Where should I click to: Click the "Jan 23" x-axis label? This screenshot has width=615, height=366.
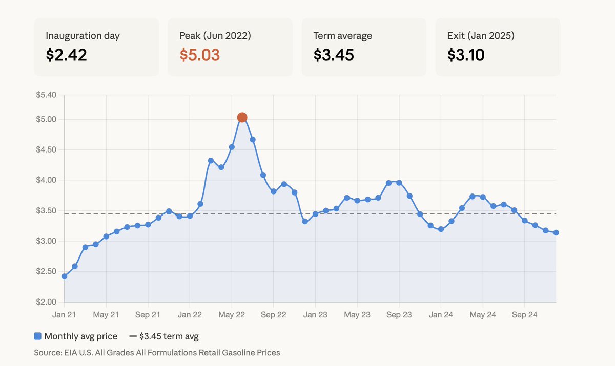(x=315, y=315)
